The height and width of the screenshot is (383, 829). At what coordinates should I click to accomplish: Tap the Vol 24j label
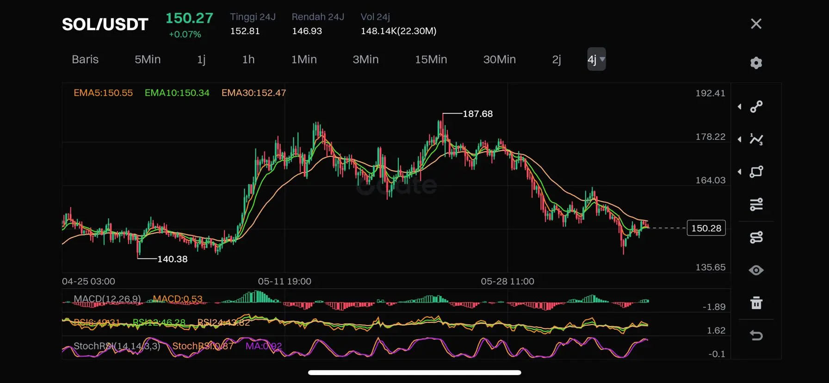[x=375, y=17]
